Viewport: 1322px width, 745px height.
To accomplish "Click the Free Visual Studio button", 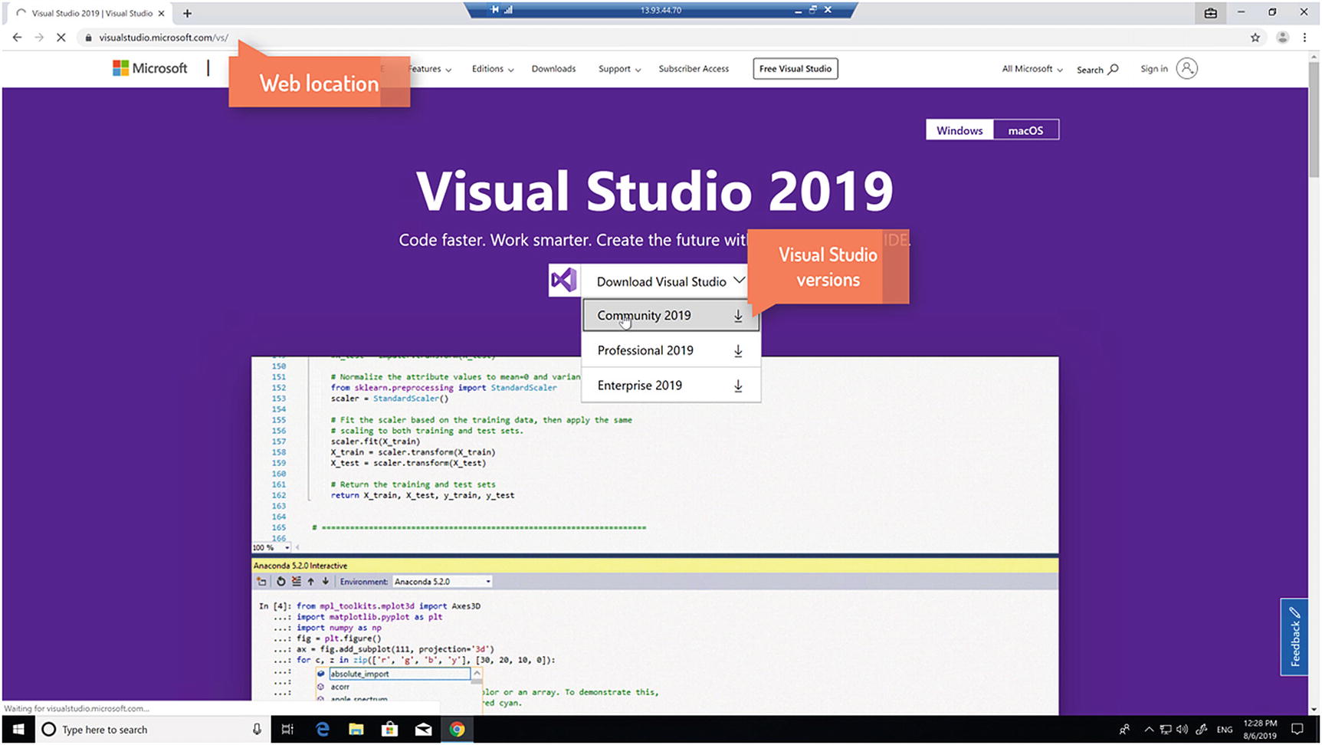I will pos(795,69).
